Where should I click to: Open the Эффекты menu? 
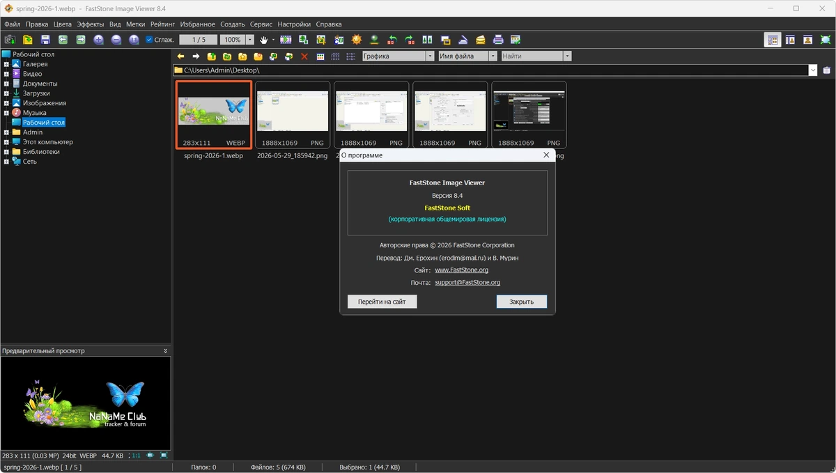coord(90,24)
